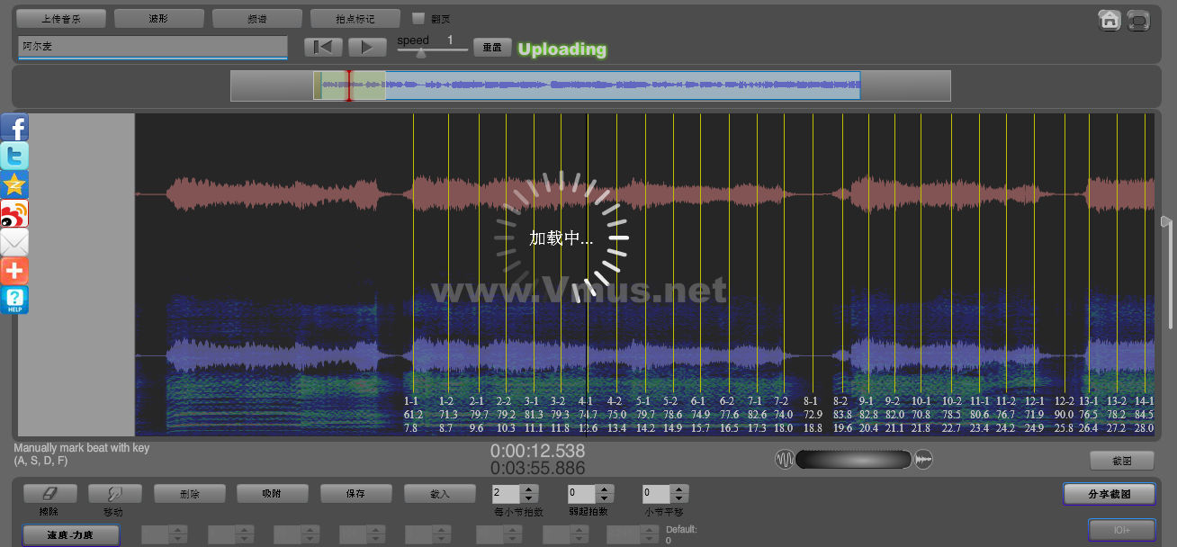1177x547 pixels.
Task: Click the 每小节拍数 number field
Action: 507,494
